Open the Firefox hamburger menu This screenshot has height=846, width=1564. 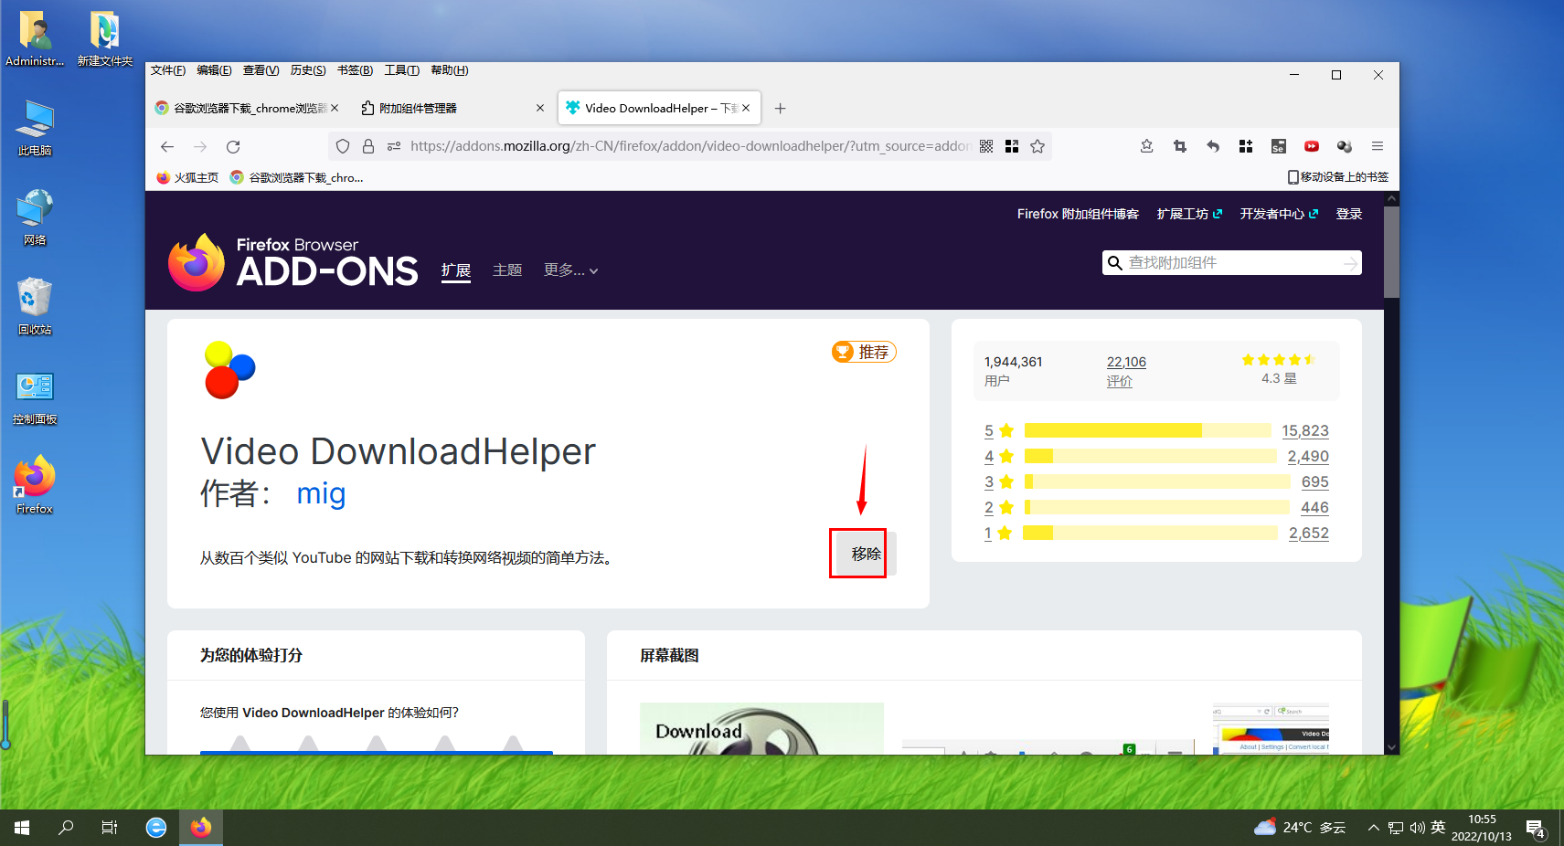pos(1378,146)
